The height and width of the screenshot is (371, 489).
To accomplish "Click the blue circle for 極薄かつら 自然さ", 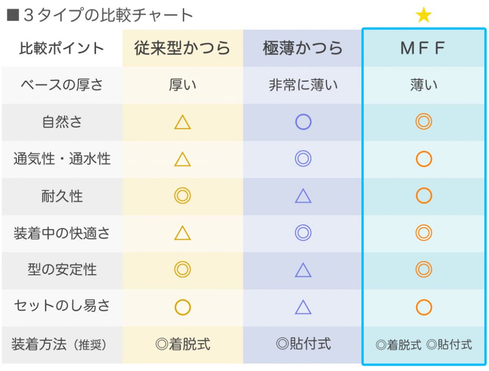I will coord(303,122).
